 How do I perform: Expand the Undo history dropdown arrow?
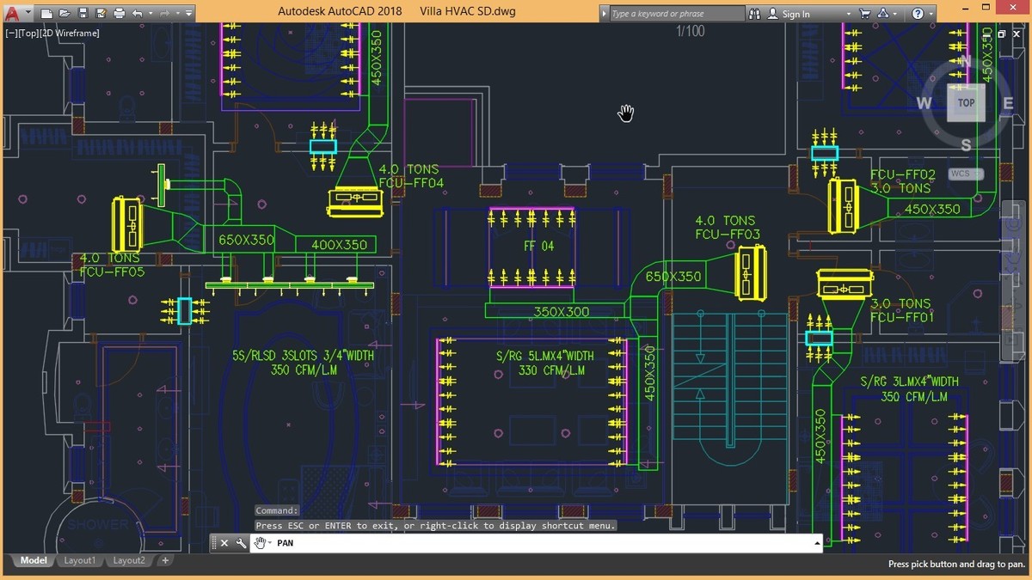pyautogui.click(x=150, y=14)
